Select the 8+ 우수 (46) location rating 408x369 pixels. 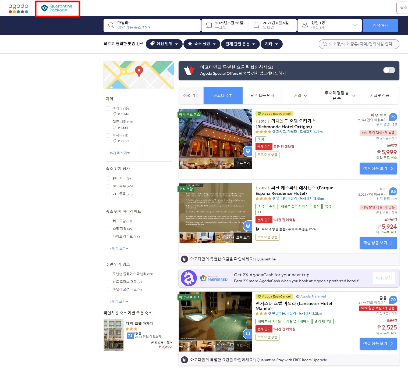108,186
